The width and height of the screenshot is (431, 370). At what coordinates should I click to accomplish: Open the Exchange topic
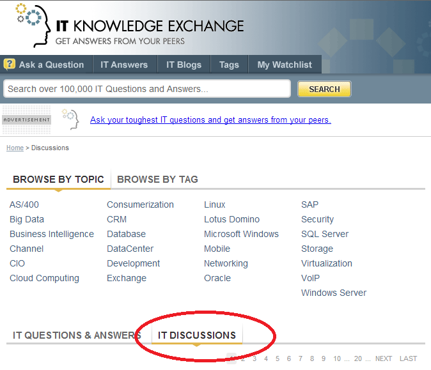pos(127,278)
